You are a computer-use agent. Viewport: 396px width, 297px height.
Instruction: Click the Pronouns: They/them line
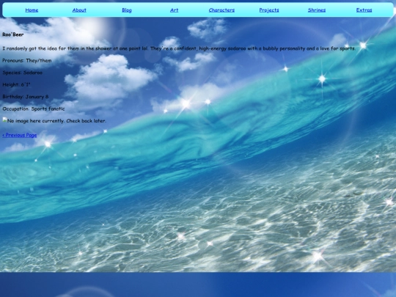pos(27,60)
